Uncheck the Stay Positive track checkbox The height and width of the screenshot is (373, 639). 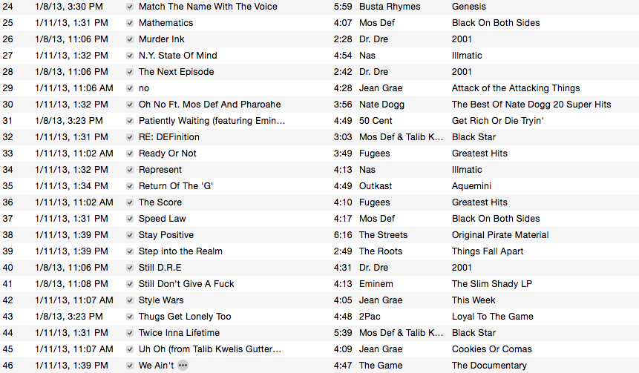click(x=130, y=235)
